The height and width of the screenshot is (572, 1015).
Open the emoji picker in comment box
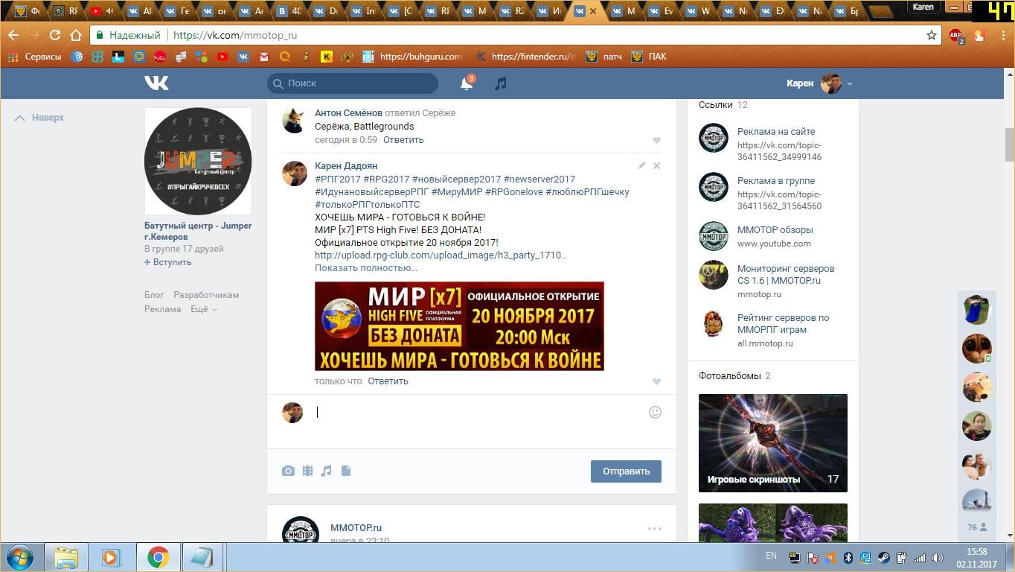655,412
